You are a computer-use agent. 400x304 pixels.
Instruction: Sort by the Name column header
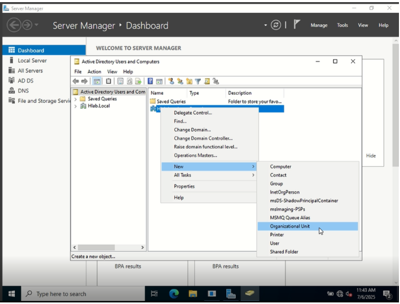pos(168,93)
